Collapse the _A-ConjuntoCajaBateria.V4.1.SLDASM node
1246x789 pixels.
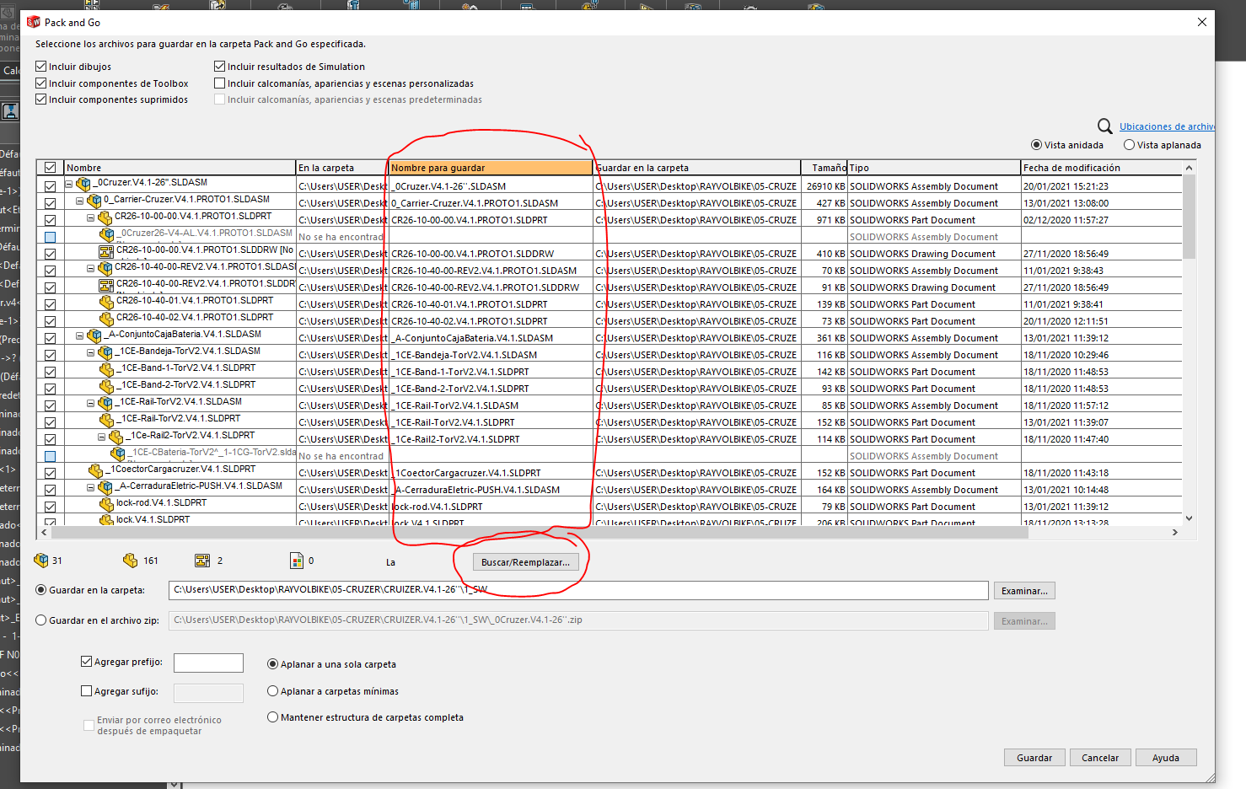80,335
